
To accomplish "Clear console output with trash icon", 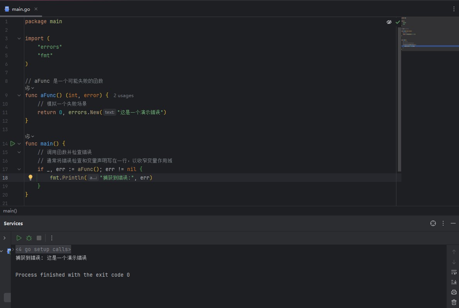I will (454, 302).
